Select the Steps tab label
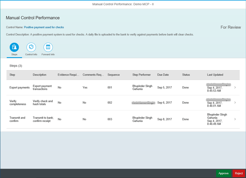This screenshot has height=178, width=246. coord(14,54)
